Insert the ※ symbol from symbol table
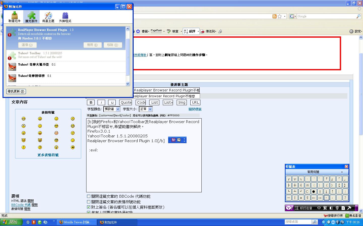The image size is (363, 226). pos(308,185)
